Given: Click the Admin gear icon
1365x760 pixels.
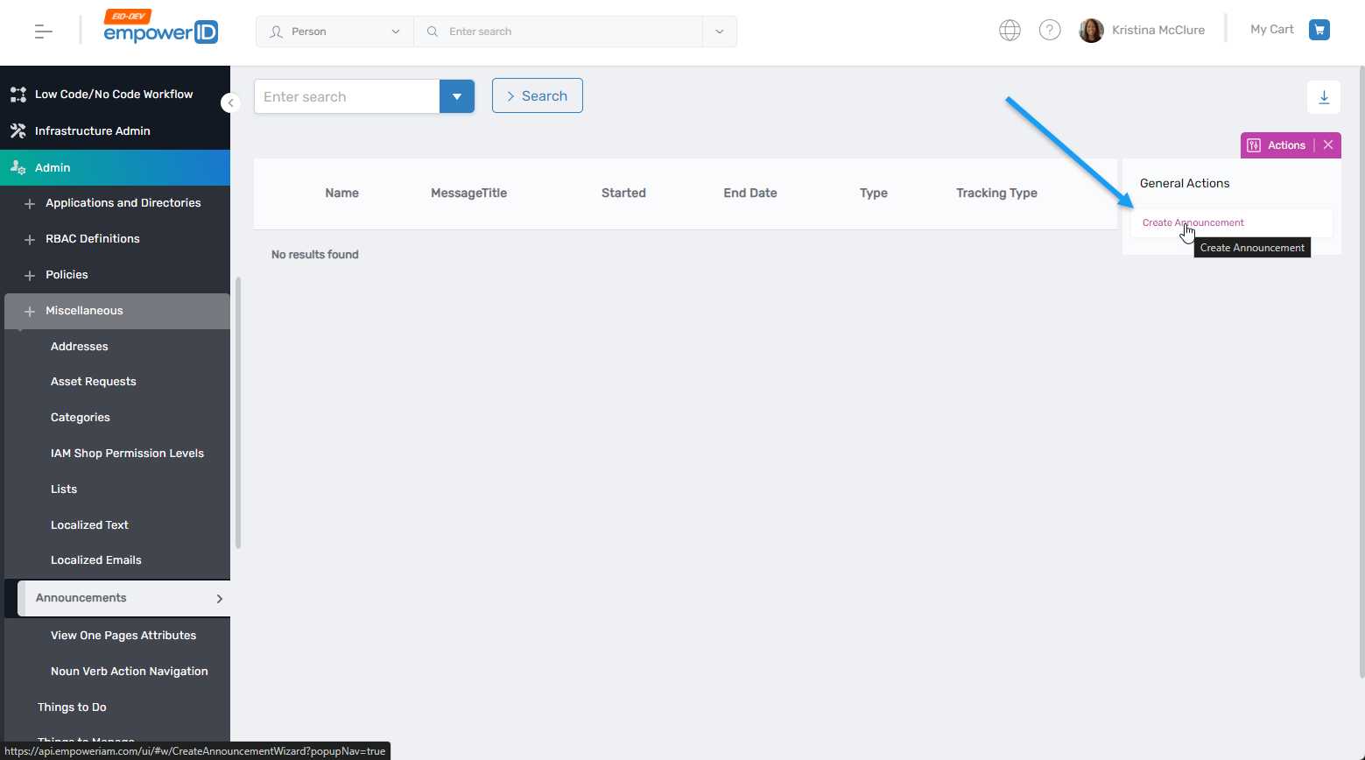Looking at the screenshot, I should (x=18, y=167).
